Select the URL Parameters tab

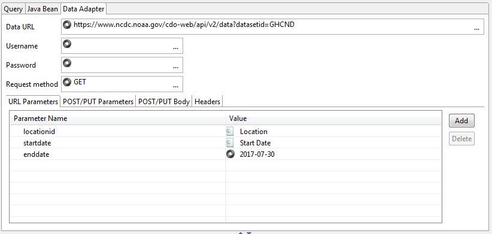[x=34, y=102]
